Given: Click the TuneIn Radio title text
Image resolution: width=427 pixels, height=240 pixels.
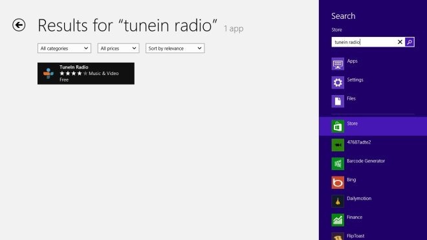Looking at the screenshot, I should [74, 67].
